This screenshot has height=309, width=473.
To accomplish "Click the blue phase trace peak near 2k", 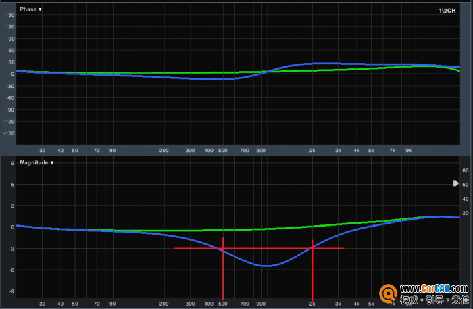I will tap(312, 64).
